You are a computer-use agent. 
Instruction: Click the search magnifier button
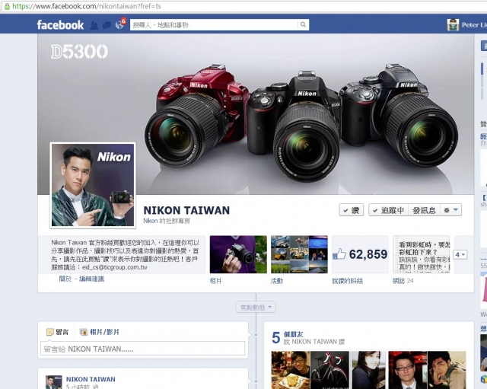tap(303, 24)
